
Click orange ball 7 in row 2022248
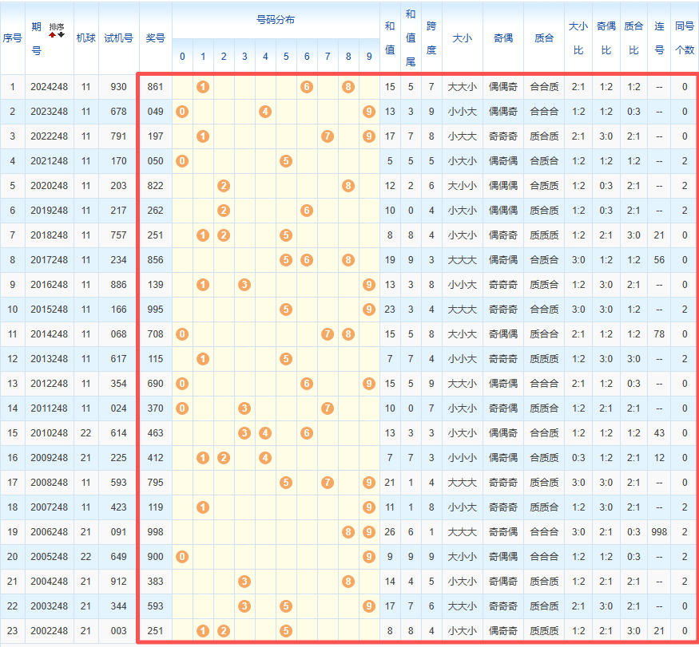point(328,136)
